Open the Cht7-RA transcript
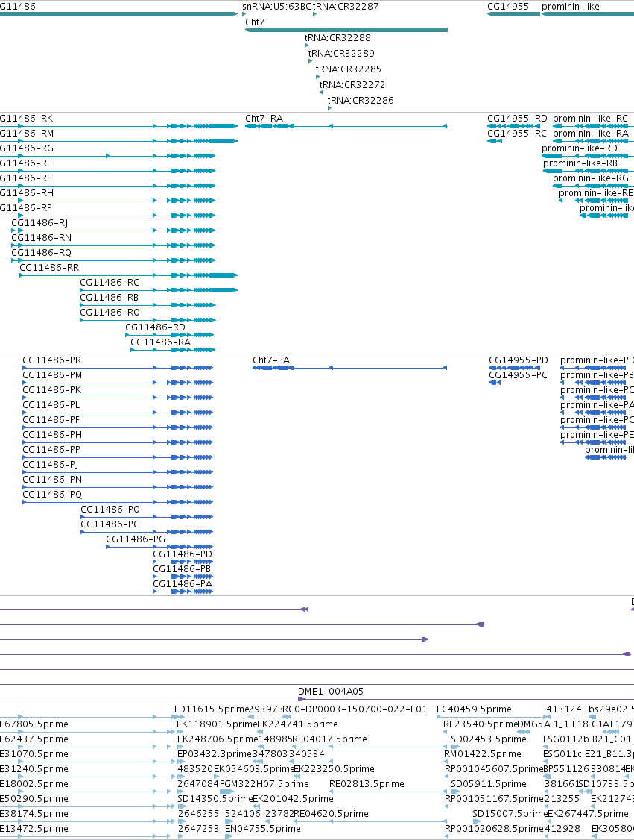 point(346,126)
